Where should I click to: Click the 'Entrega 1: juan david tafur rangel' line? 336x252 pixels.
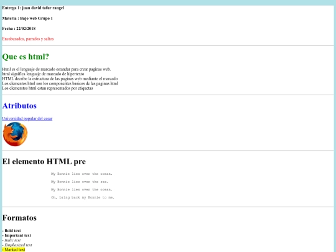33,8
